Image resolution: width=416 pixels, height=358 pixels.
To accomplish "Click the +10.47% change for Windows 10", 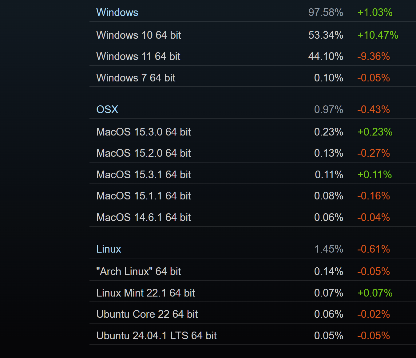I will (378, 35).
